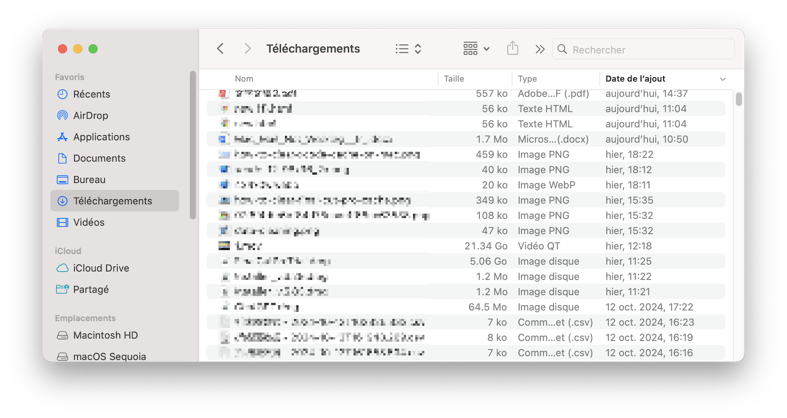The image size is (787, 418).
Task: Click the Emplacements section heading
Action: tap(85, 318)
